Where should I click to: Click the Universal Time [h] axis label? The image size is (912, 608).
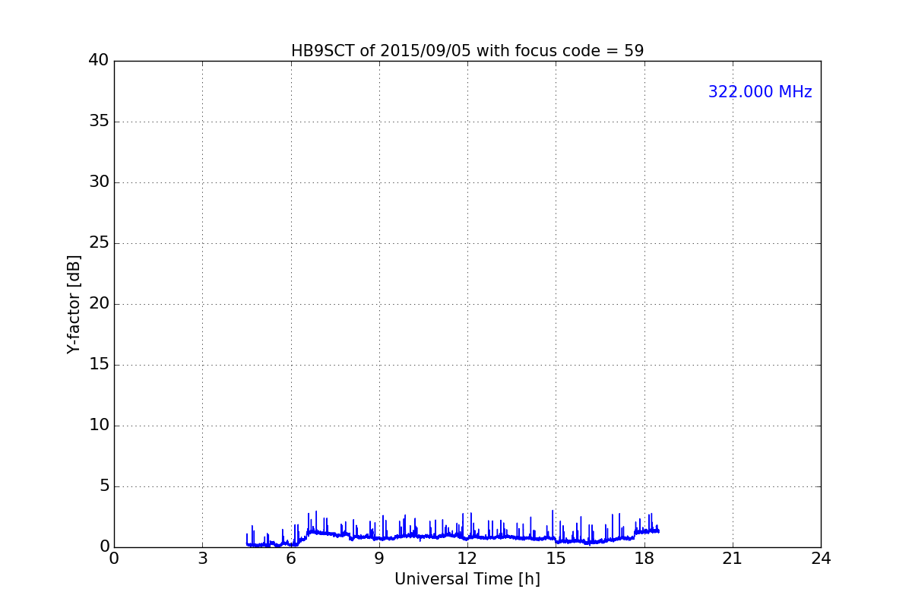tap(467, 579)
